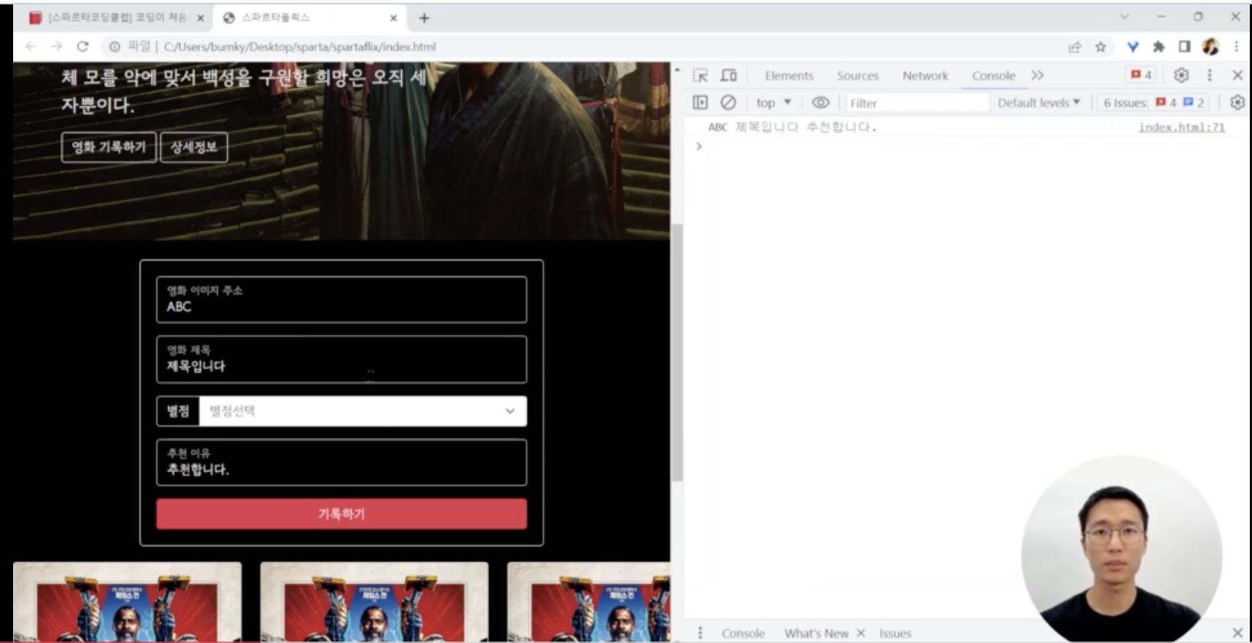
Task: Open the 6 Issues counter link
Action: 1153,103
